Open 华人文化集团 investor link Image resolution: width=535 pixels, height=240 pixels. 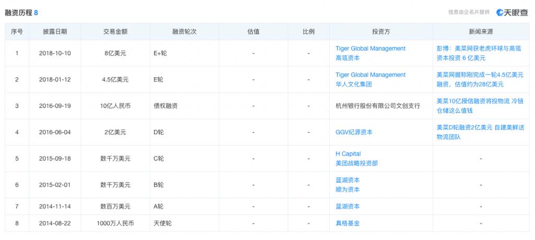[x=354, y=84]
